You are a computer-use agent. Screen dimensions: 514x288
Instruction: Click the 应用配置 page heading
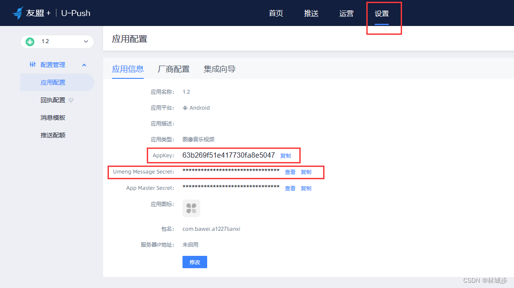click(x=130, y=39)
